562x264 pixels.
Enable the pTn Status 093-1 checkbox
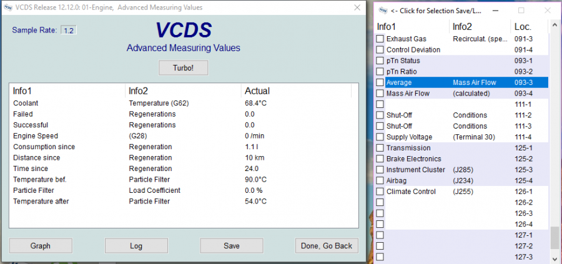click(380, 61)
